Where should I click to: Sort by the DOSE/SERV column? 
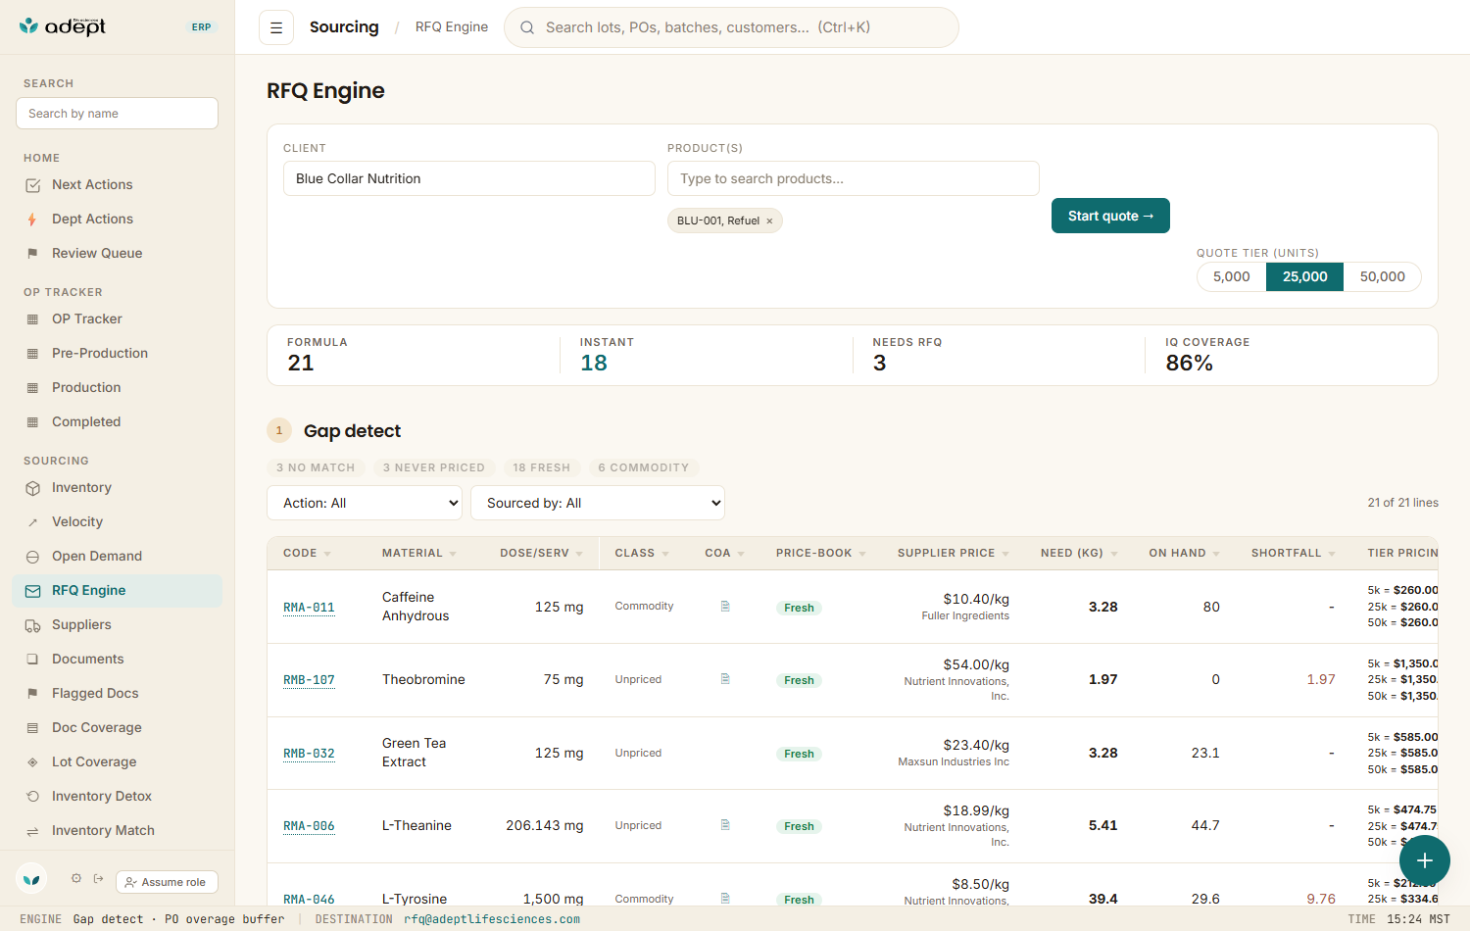point(542,554)
